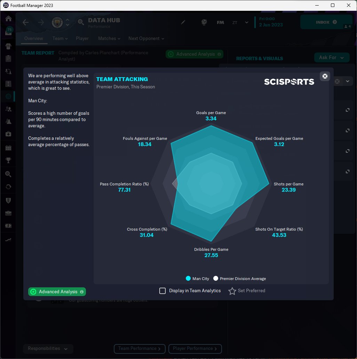Viewport: 357px width, 359px height.
Task: Tick Display in Team Analytics checkbox
Action: coord(162,291)
